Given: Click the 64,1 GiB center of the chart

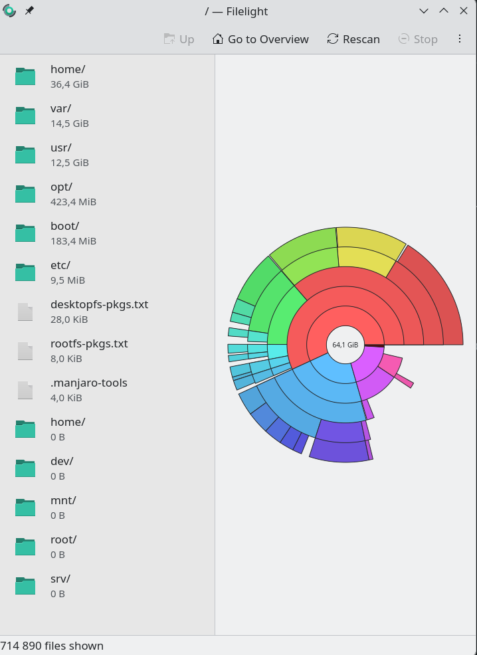Looking at the screenshot, I should point(345,345).
